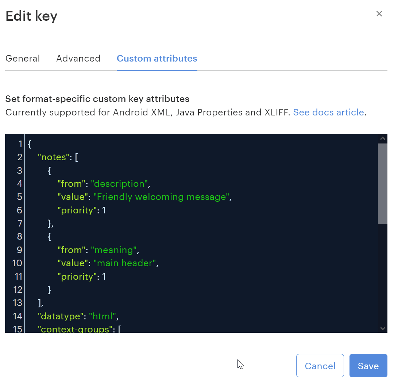
Task: Switch to the General tab
Action: click(x=23, y=59)
